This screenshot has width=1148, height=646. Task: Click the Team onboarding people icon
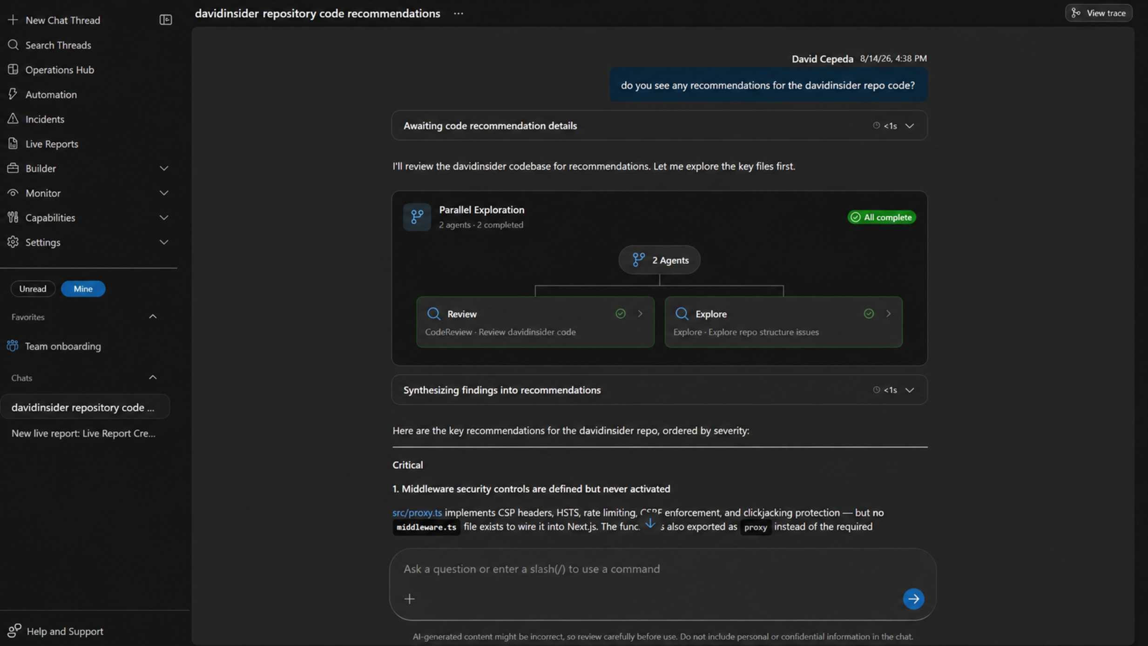(13, 346)
